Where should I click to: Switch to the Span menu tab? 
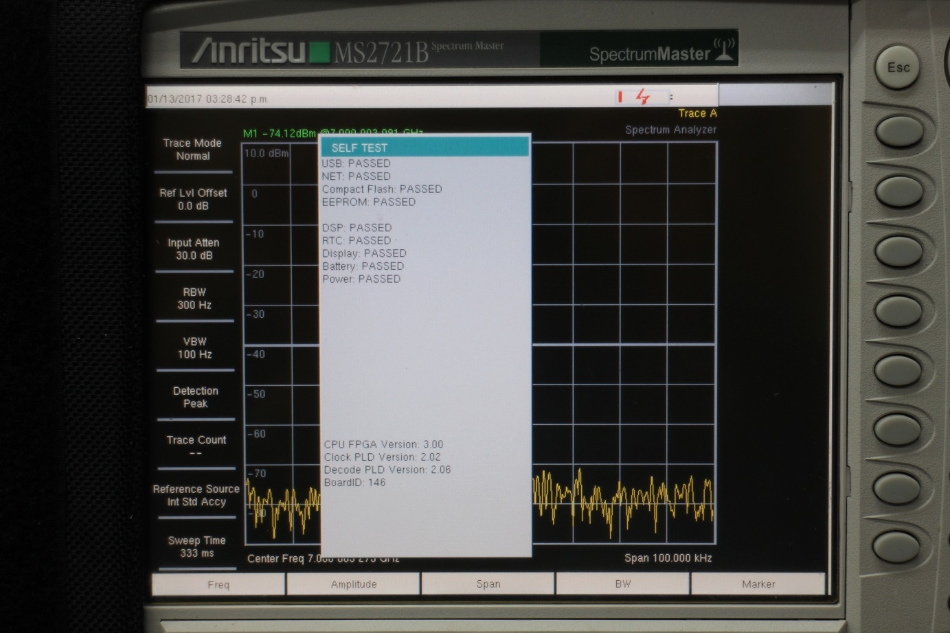click(488, 584)
